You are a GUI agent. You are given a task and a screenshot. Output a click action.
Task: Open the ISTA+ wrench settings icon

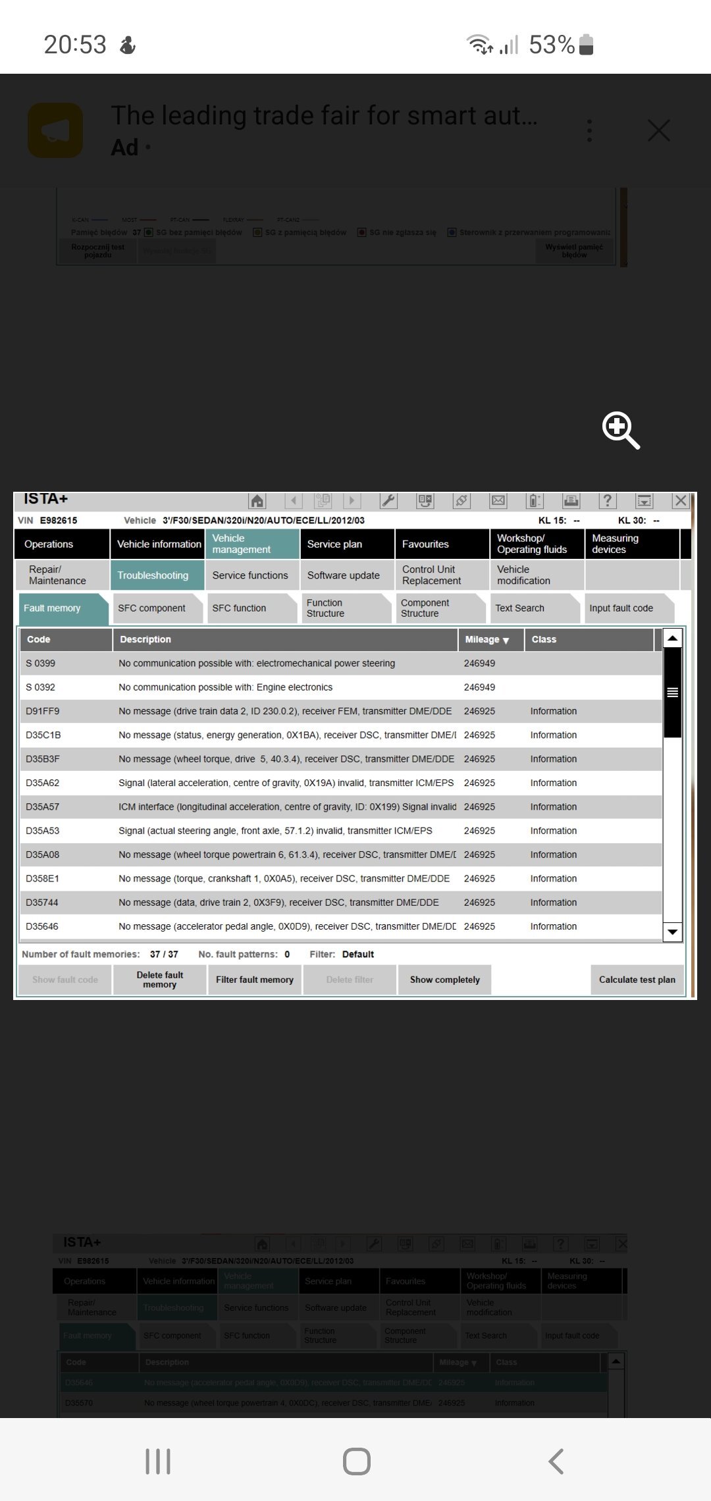tap(388, 501)
